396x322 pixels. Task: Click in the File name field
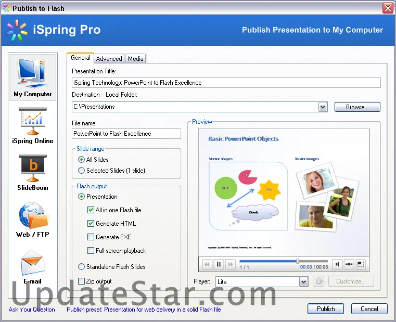(126, 134)
